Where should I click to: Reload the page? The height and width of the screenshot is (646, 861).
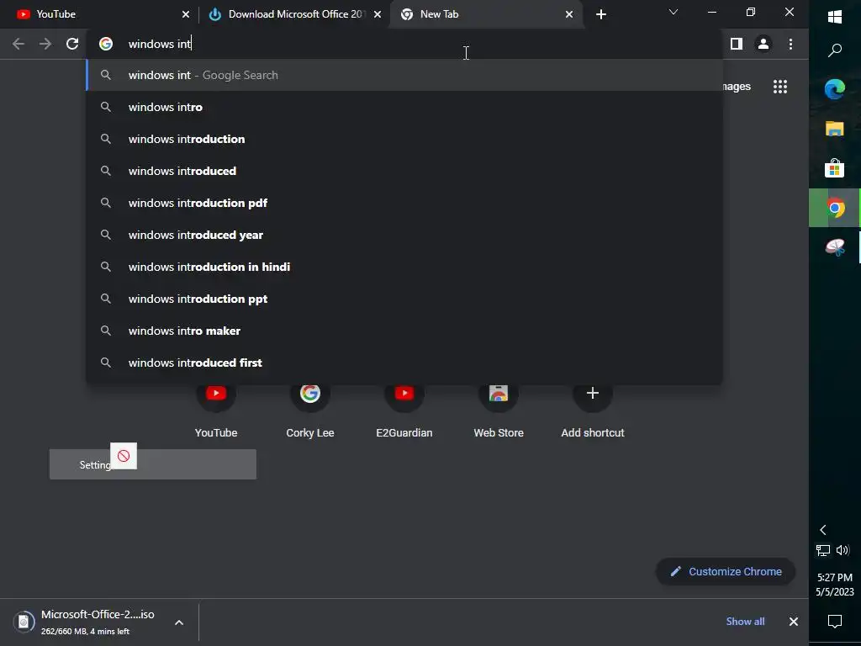(72, 44)
